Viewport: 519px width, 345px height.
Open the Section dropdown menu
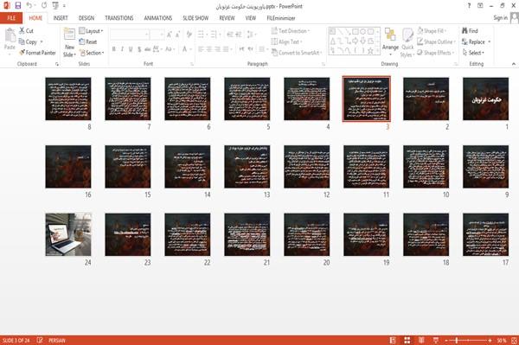coord(92,53)
